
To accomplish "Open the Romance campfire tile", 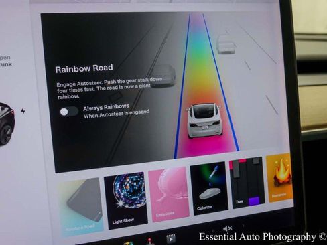I will pos(279,177).
